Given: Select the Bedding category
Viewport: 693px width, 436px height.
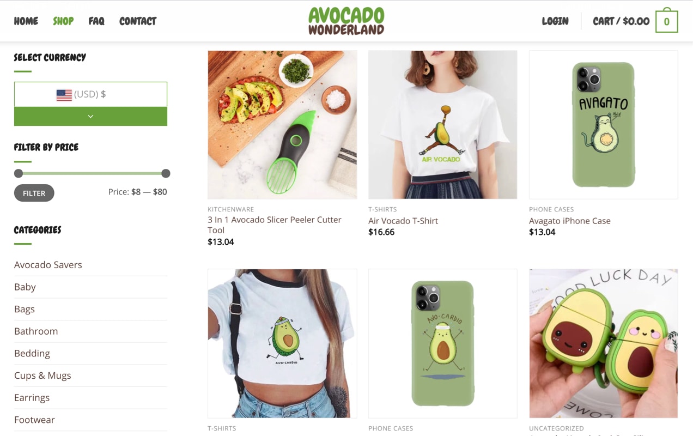Looking at the screenshot, I should point(32,353).
